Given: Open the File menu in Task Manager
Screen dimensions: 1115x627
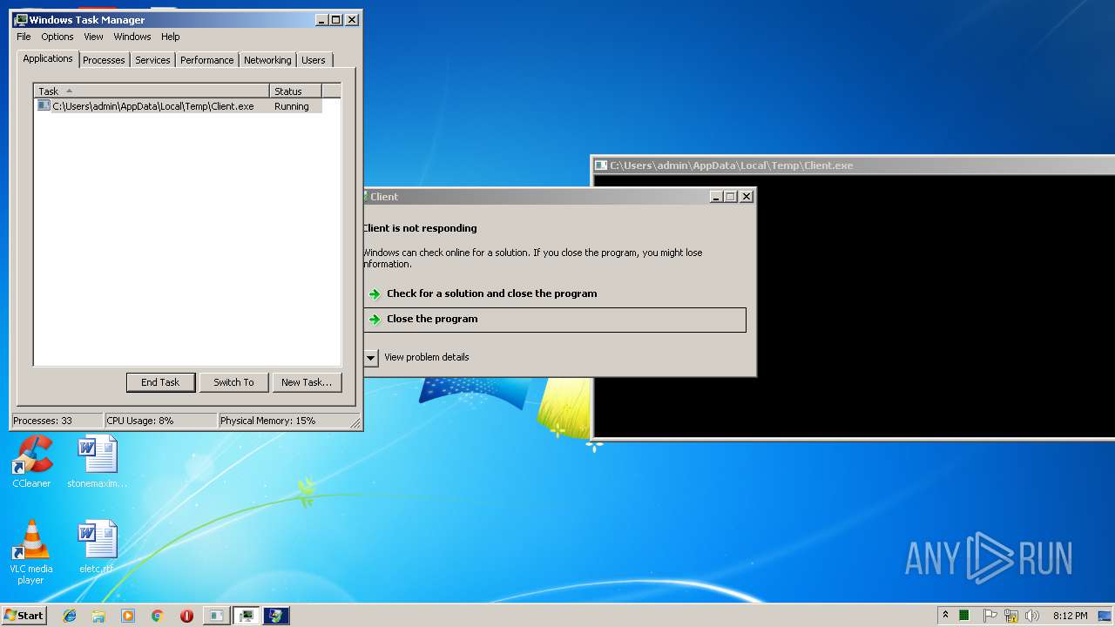Looking at the screenshot, I should coord(24,37).
